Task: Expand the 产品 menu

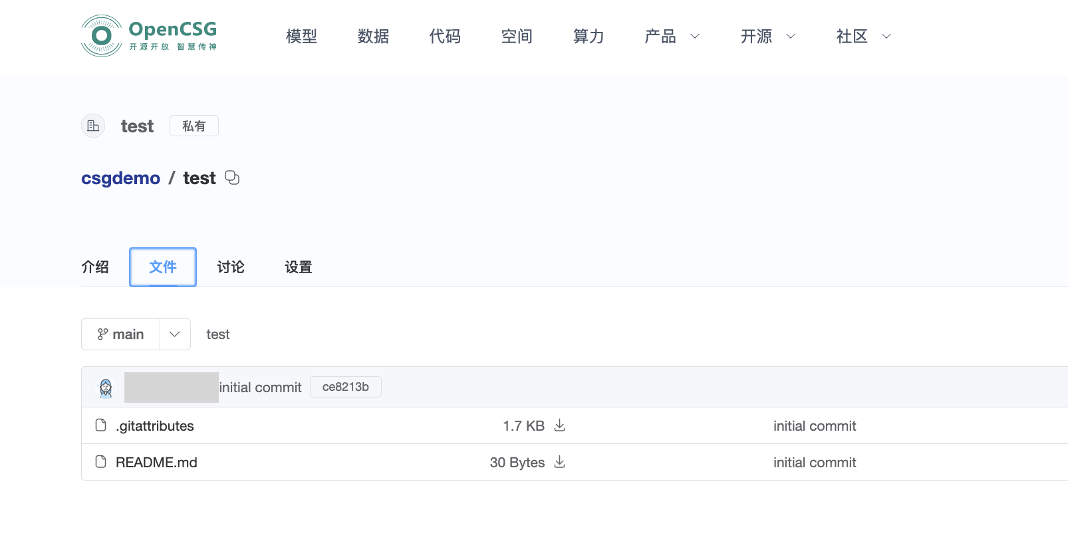Action: [x=672, y=37]
